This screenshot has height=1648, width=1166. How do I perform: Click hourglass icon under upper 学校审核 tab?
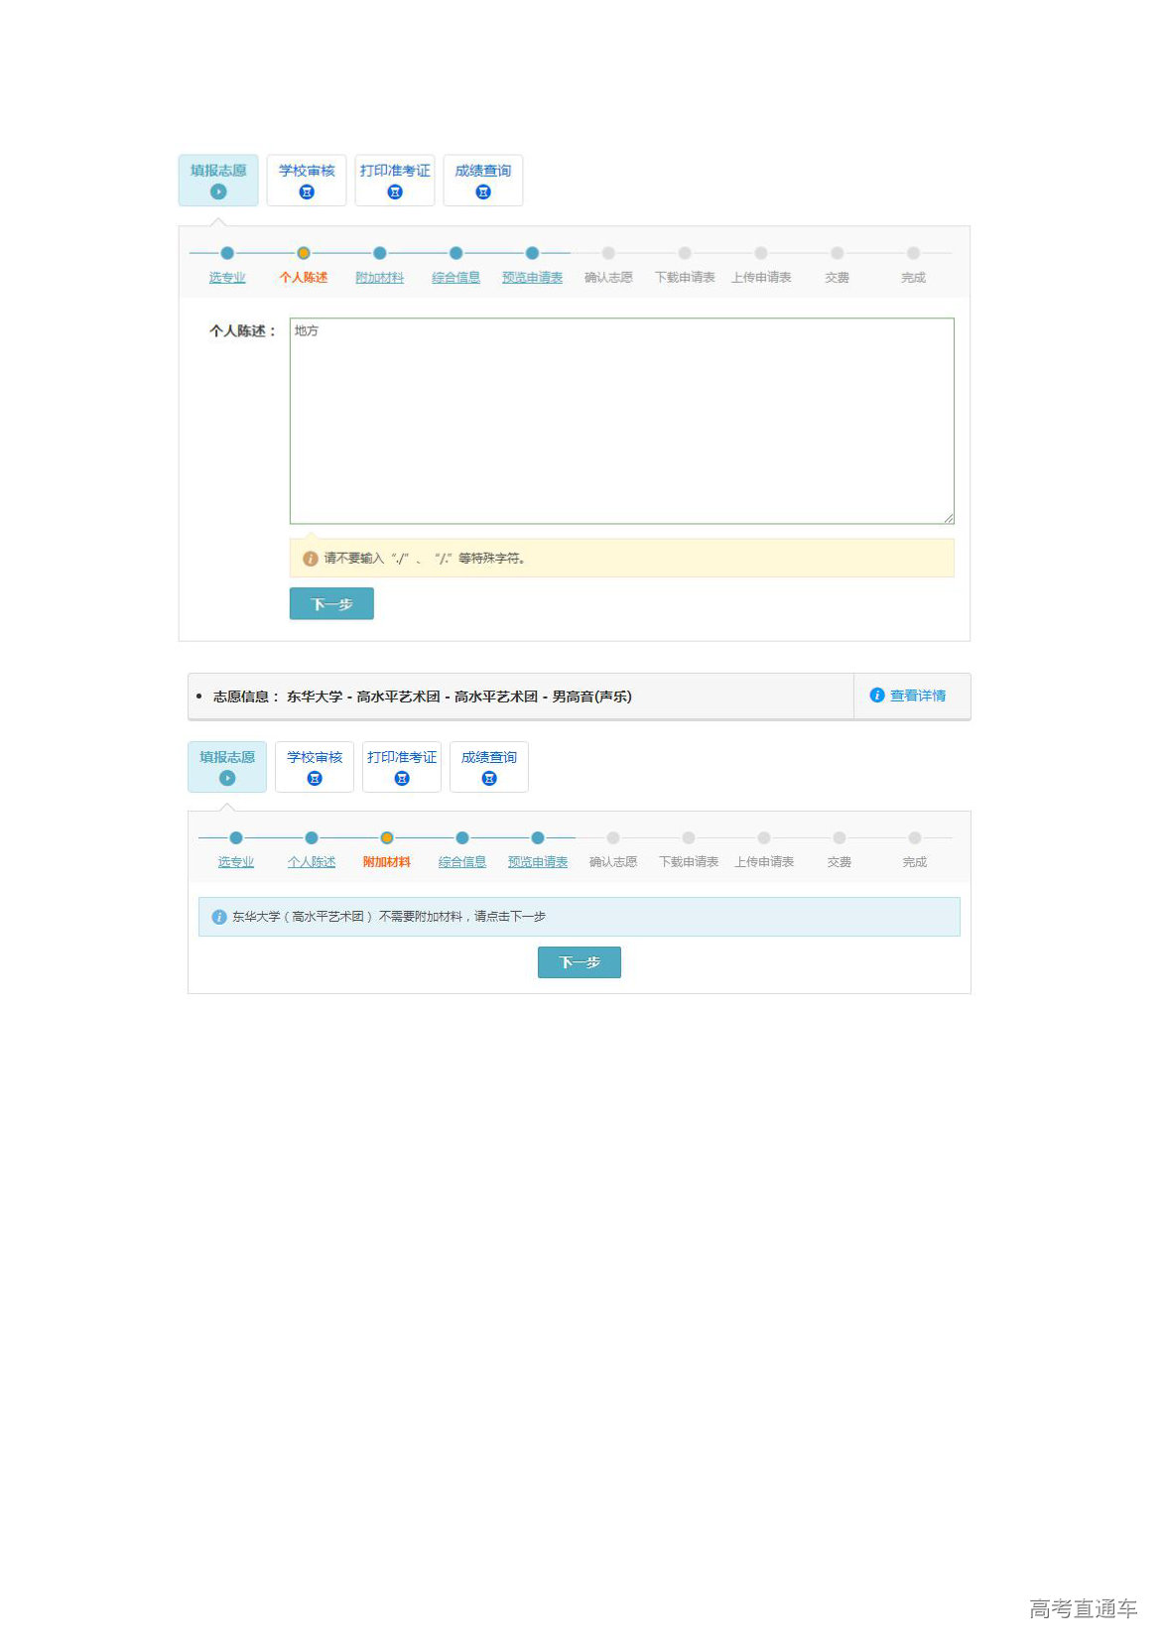[307, 192]
